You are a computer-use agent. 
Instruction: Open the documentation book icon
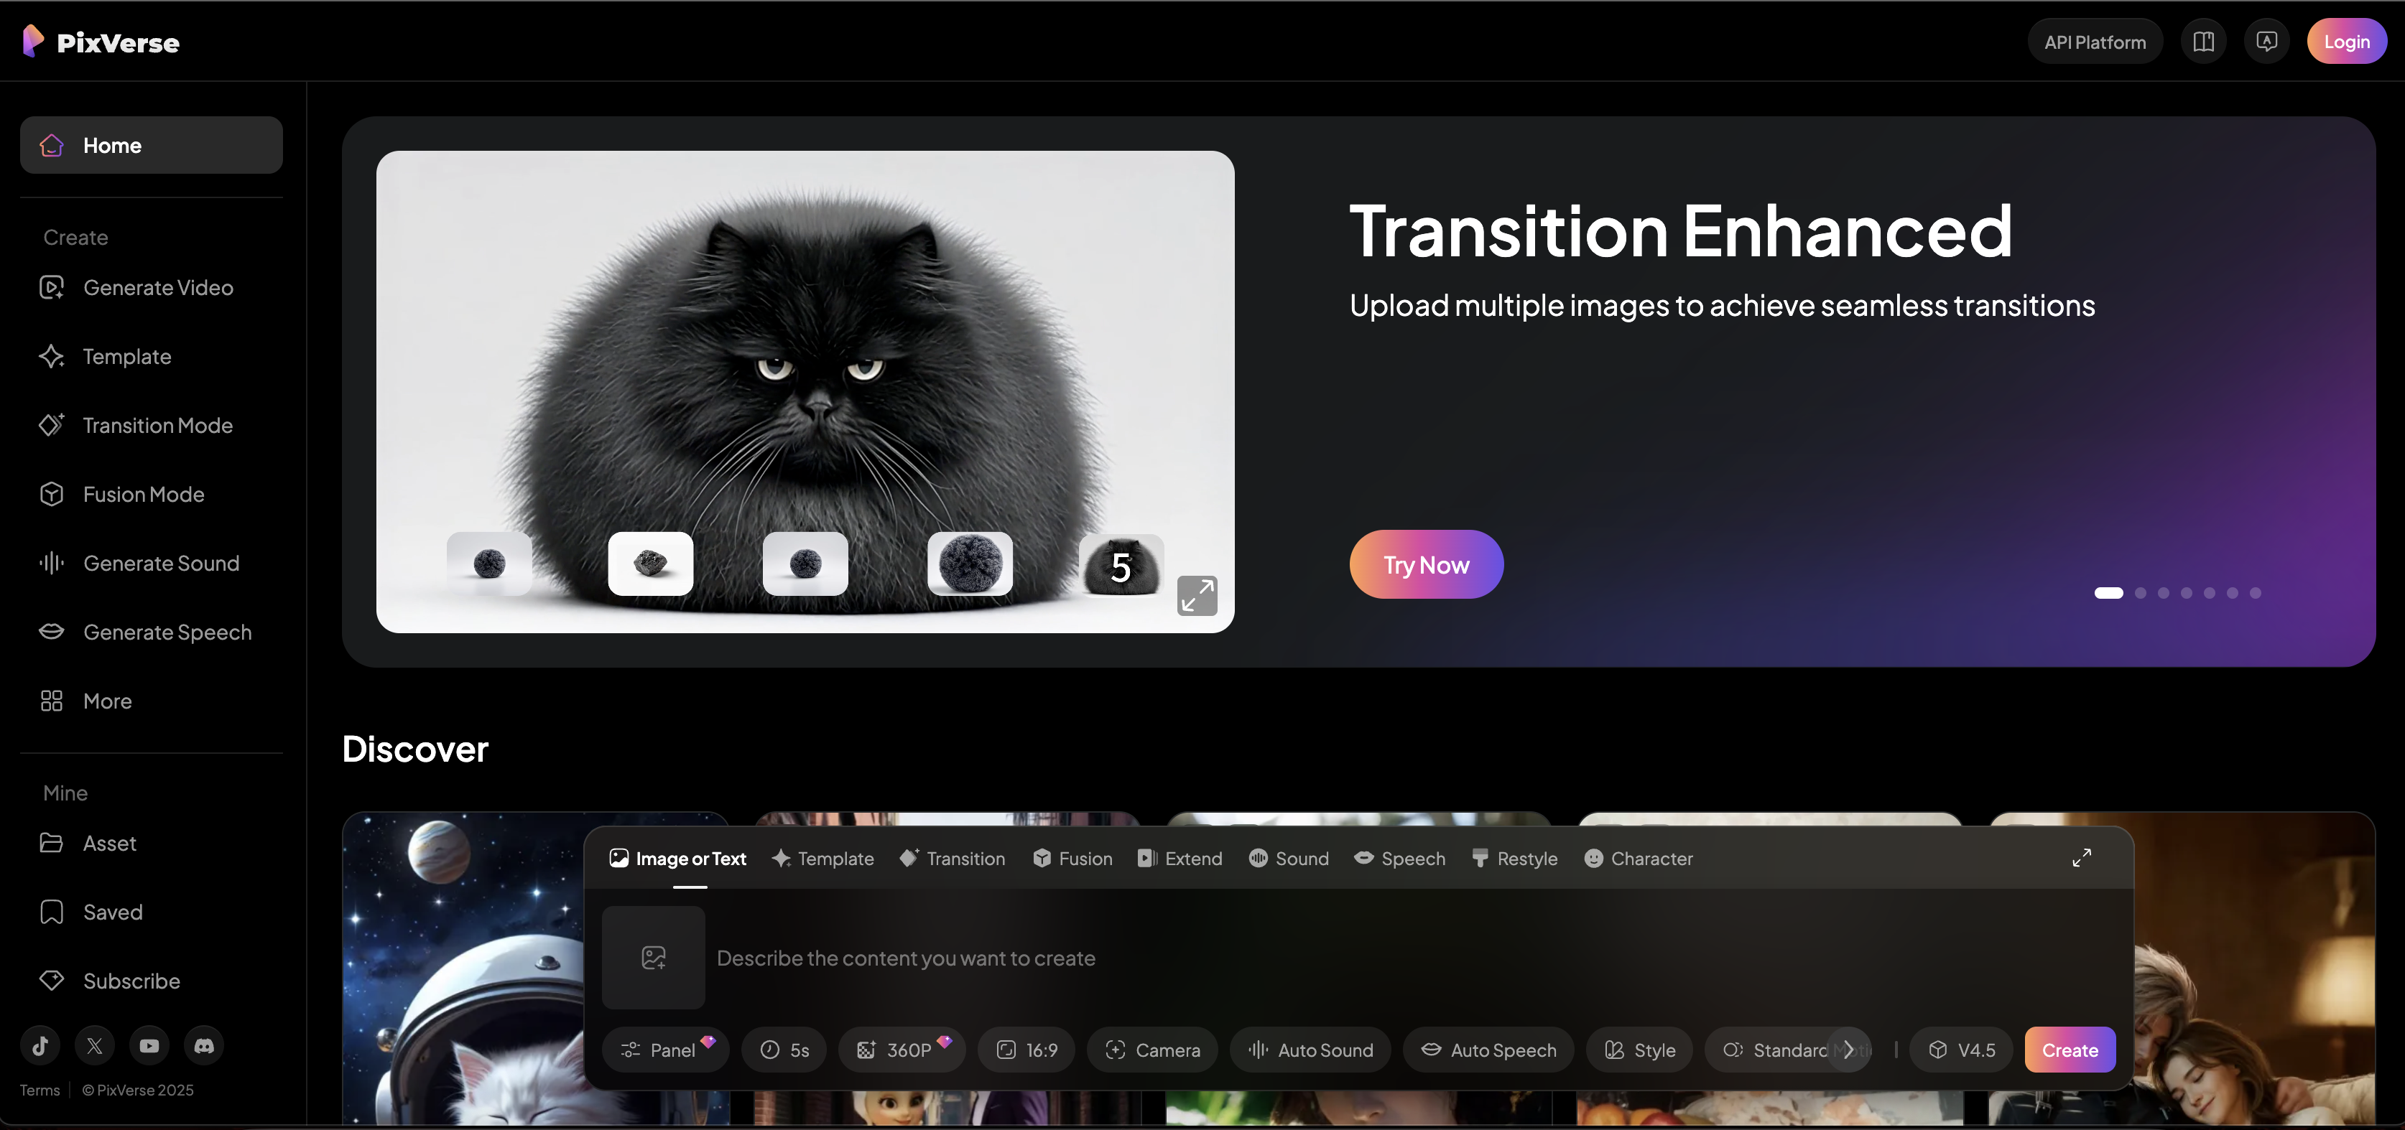point(2203,42)
